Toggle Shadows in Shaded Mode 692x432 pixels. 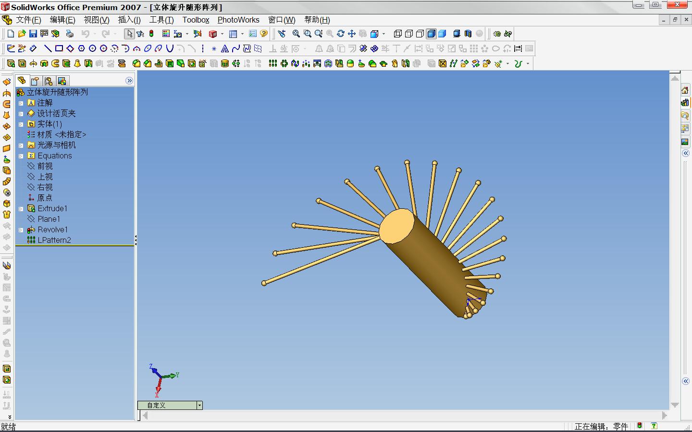pyautogui.click(x=457, y=34)
